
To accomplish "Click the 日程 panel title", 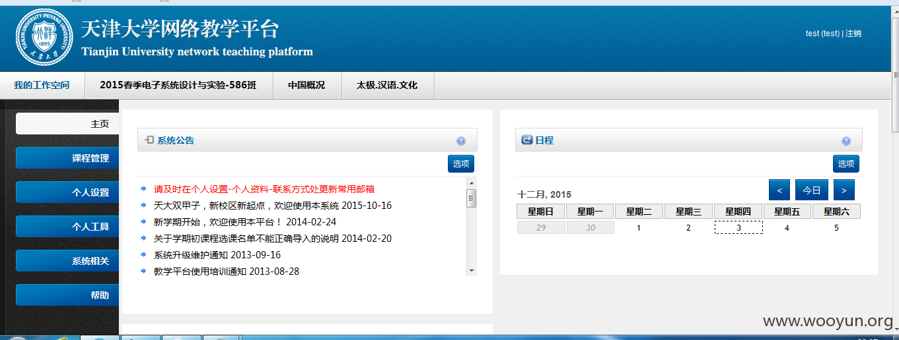I will coord(544,140).
